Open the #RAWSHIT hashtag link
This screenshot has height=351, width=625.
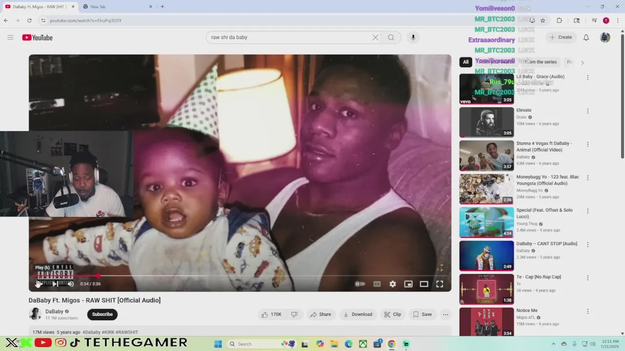[x=127, y=332]
